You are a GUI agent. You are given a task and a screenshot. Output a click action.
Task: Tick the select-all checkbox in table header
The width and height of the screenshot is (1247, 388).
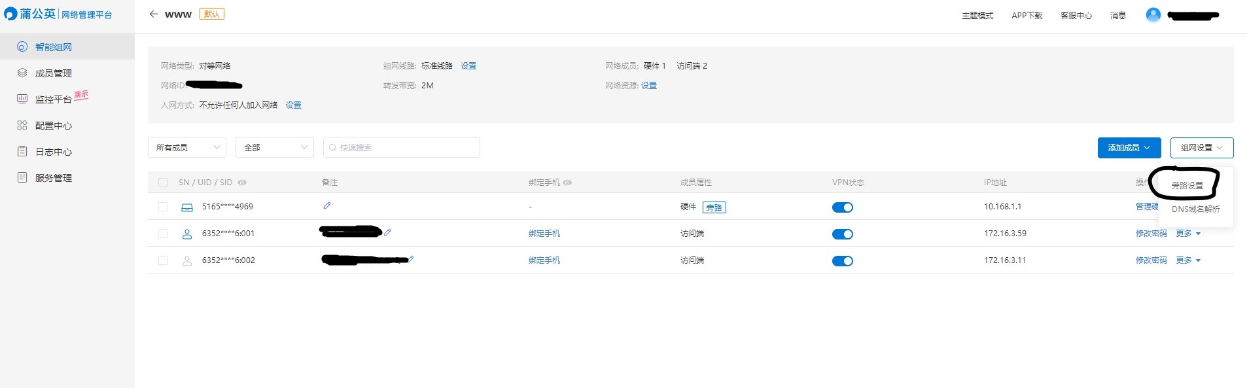point(163,183)
